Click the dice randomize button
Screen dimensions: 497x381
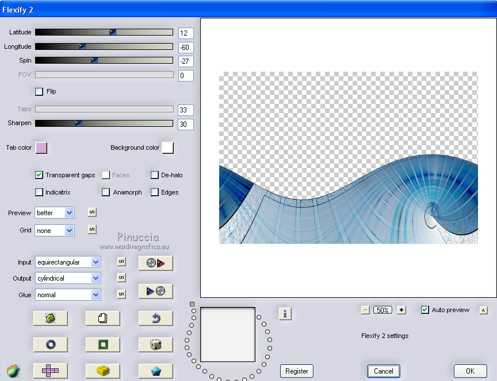pos(156,344)
